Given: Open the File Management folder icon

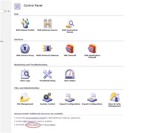Looking at the screenshot, I should 25,97.
